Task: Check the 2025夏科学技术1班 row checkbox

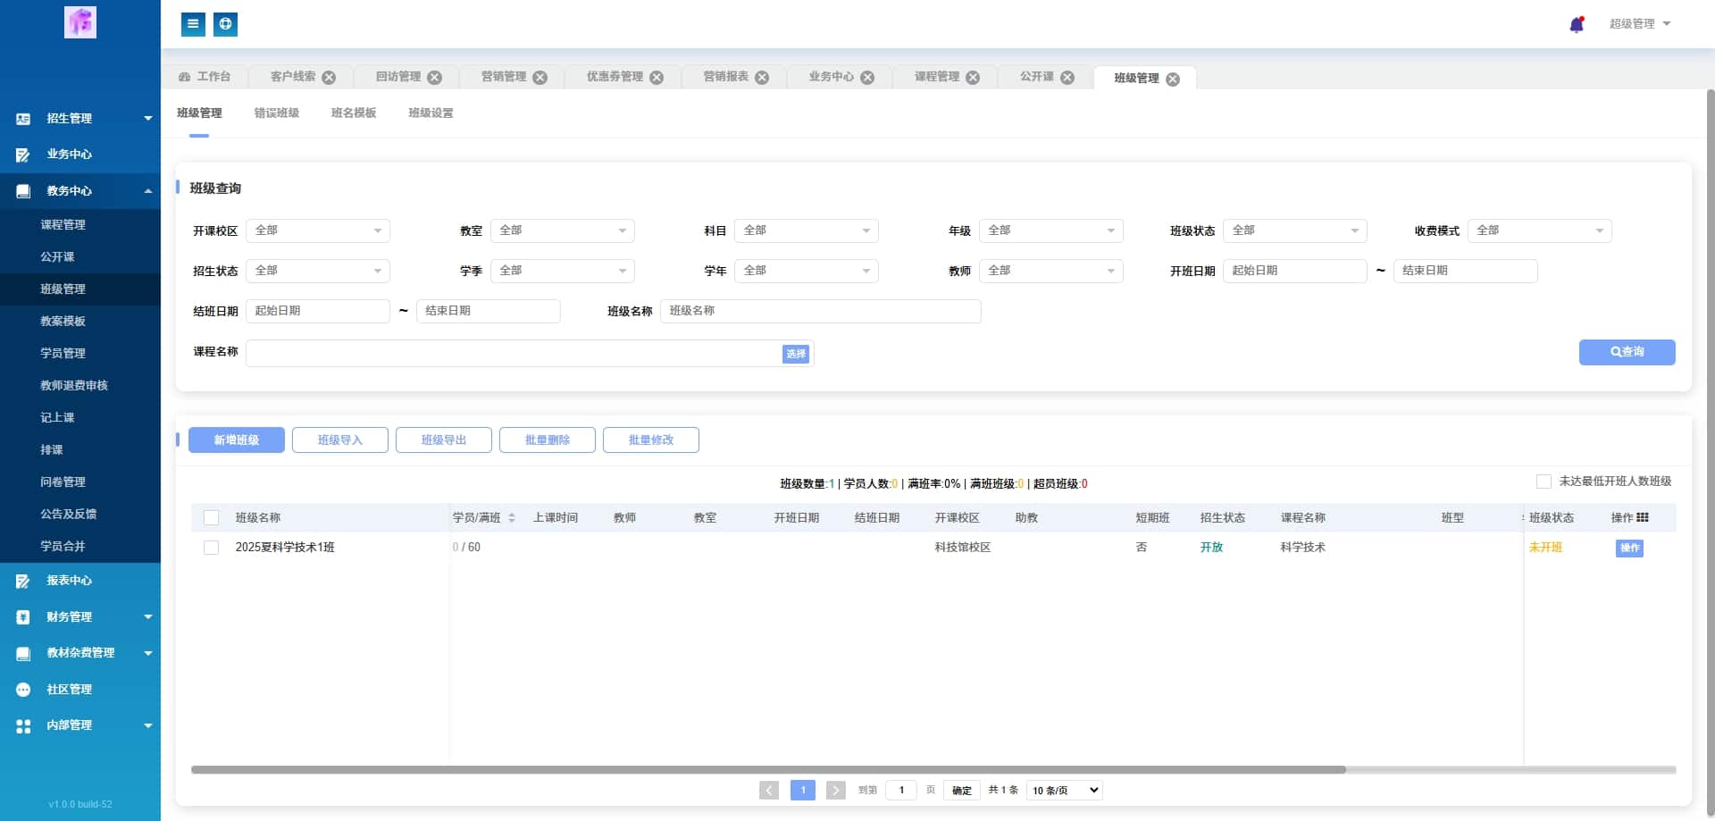Action: [212, 548]
